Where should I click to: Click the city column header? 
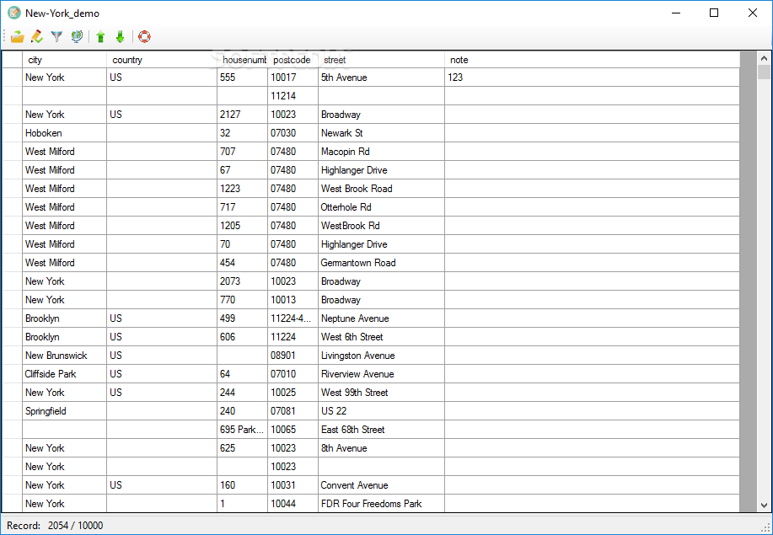pos(65,60)
